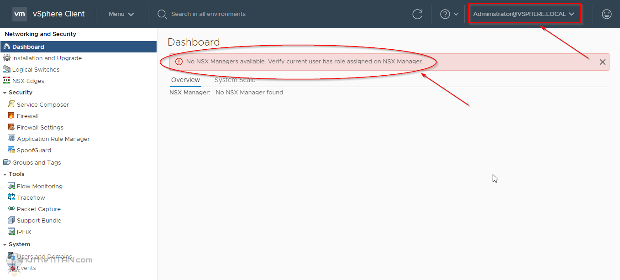Focus the Search in all environments field

pos(208,14)
